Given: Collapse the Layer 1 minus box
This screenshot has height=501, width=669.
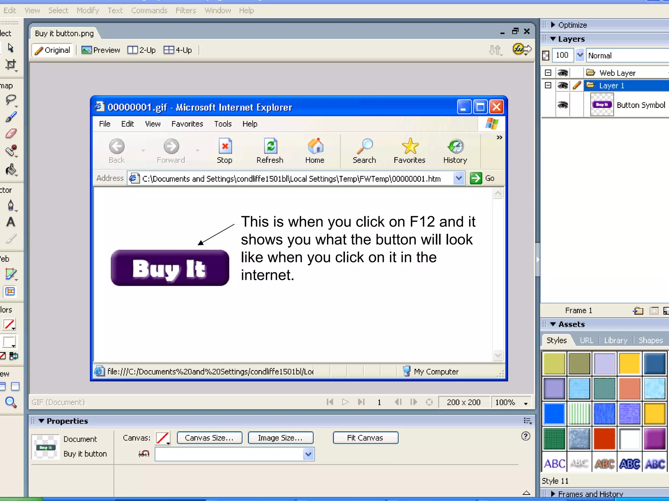Looking at the screenshot, I should point(548,85).
